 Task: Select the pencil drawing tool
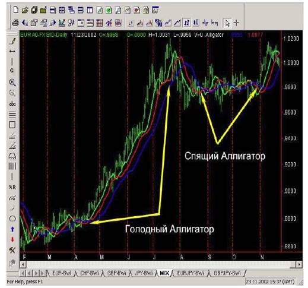[x=12, y=41]
